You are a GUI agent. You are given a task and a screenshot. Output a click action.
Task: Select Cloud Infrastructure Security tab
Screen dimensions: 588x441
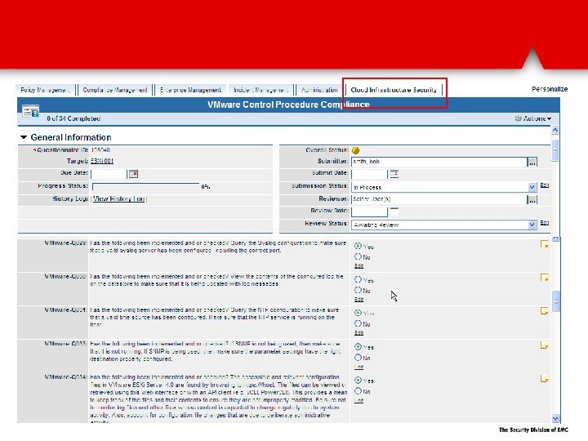tap(394, 90)
